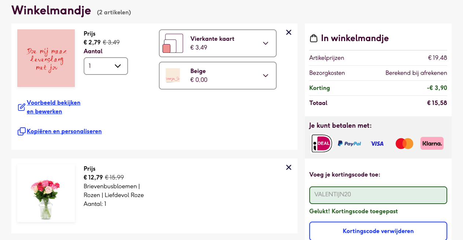The image size is (463, 240).
Task: Remove the roses bouquet from cart
Action: 289,167
